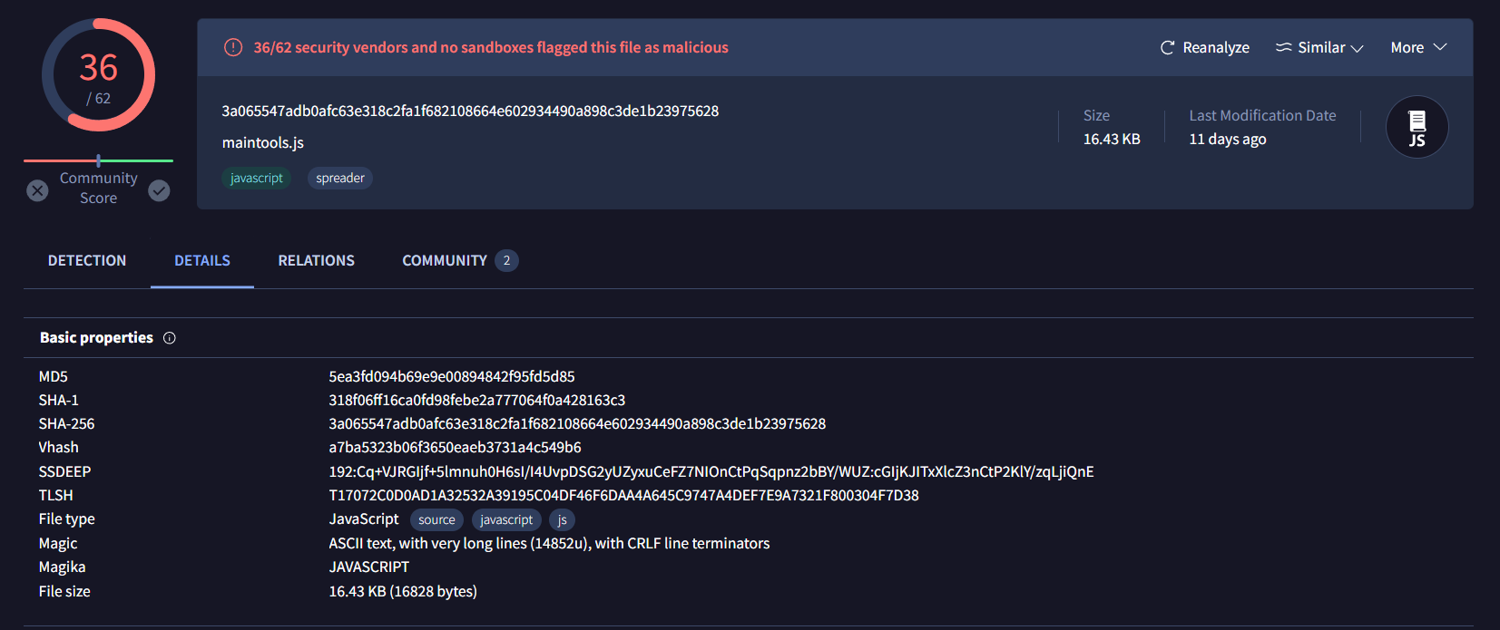Viewport: 1500px width, 630px height.
Task: Switch to the Detection tab
Action: point(87,261)
